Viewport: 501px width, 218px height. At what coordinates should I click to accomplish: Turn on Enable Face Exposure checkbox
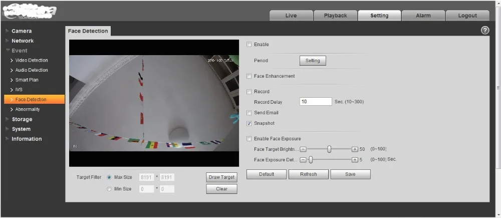coord(249,139)
